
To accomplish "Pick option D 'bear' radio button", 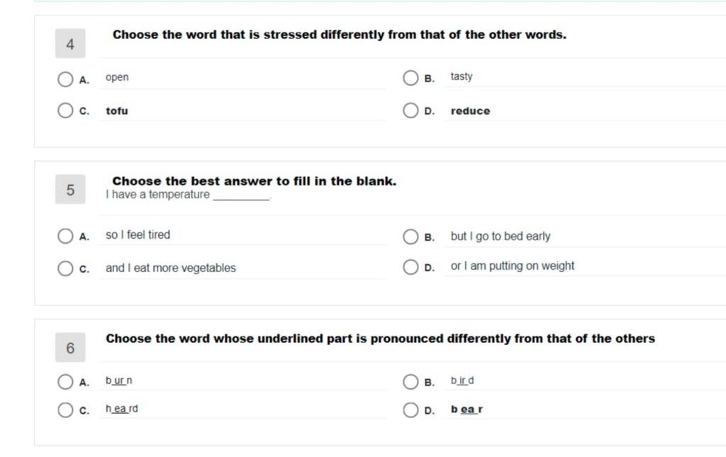I will click(x=411, y=410).
